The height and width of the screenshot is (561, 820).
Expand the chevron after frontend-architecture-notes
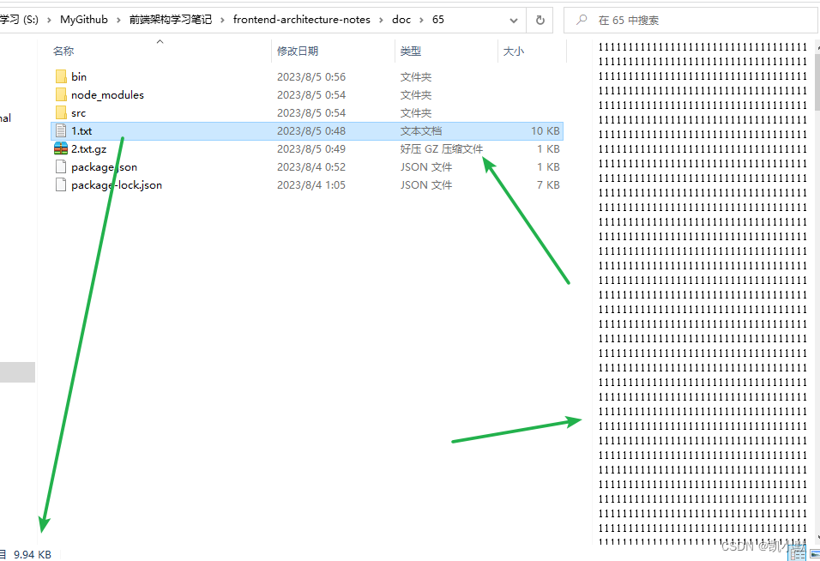tap(381, 20)
